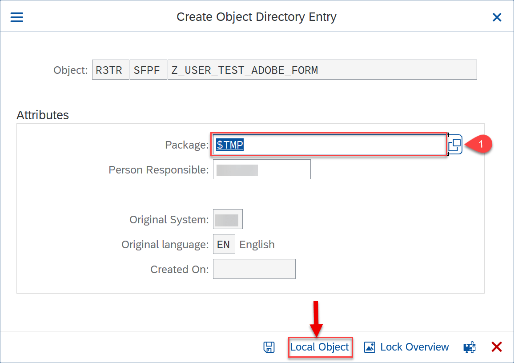
Task: Click the SFPF object field
Action: (x=148, y=70)
